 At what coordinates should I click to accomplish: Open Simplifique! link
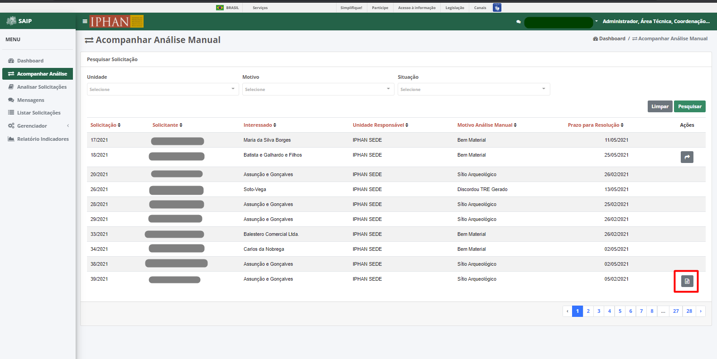pos(351,8)
